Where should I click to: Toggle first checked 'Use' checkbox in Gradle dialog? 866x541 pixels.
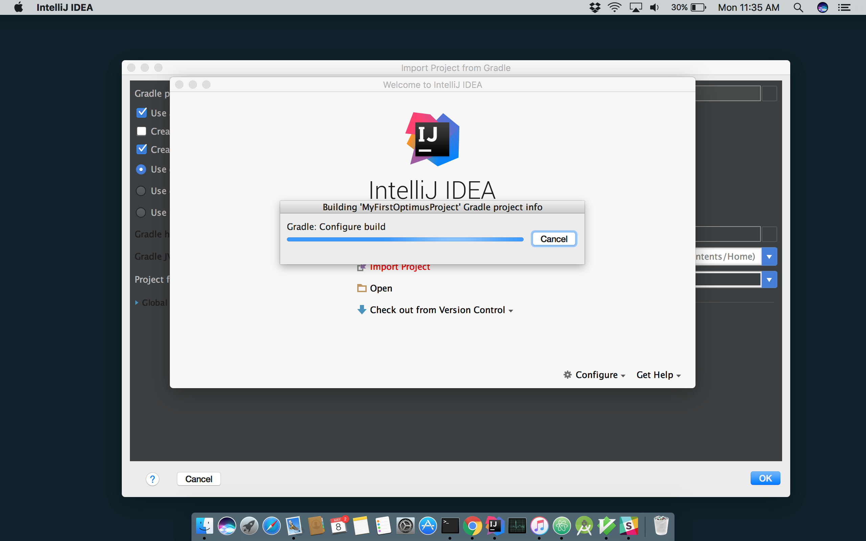pyautogui.click(x=142, y=113)
